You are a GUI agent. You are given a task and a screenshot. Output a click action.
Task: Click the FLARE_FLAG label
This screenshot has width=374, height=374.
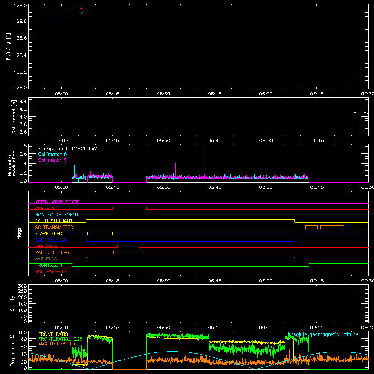(49, 233)
